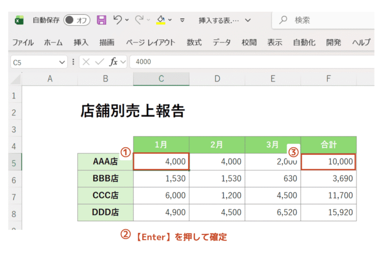379x258 pixels.
Task: Click the Excel app icon
Action: point(19,20)
